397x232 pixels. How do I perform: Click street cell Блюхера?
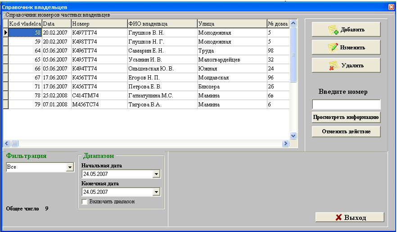[x=232, y=86]
